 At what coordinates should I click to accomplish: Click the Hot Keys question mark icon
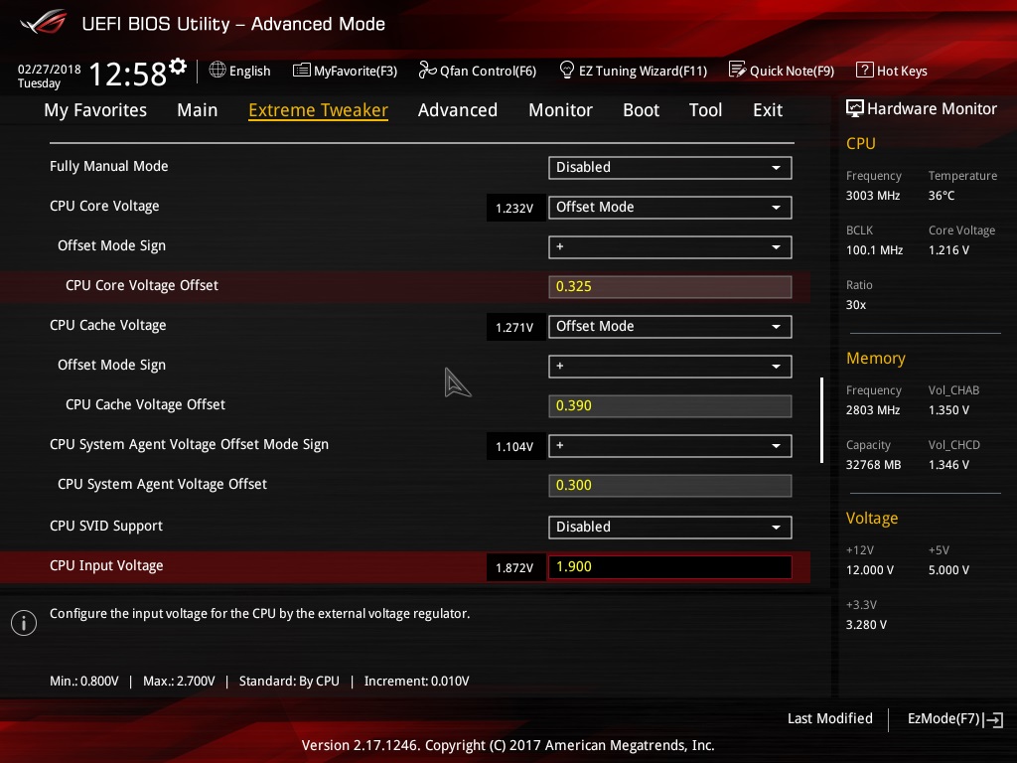point(865,70)
